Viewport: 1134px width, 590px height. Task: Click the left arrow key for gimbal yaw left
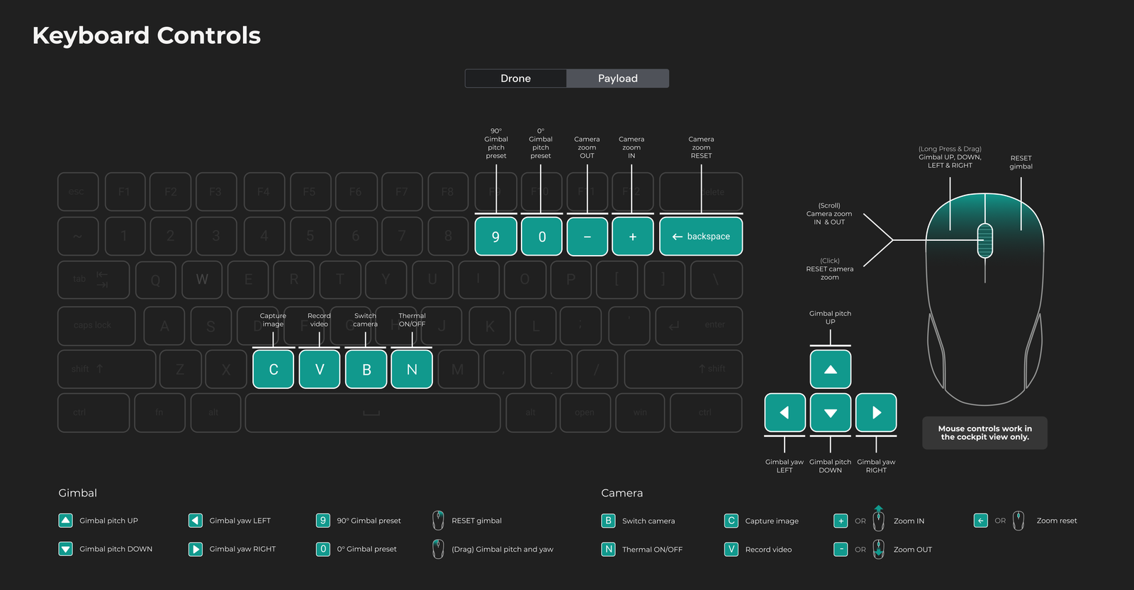coord(785,413)
